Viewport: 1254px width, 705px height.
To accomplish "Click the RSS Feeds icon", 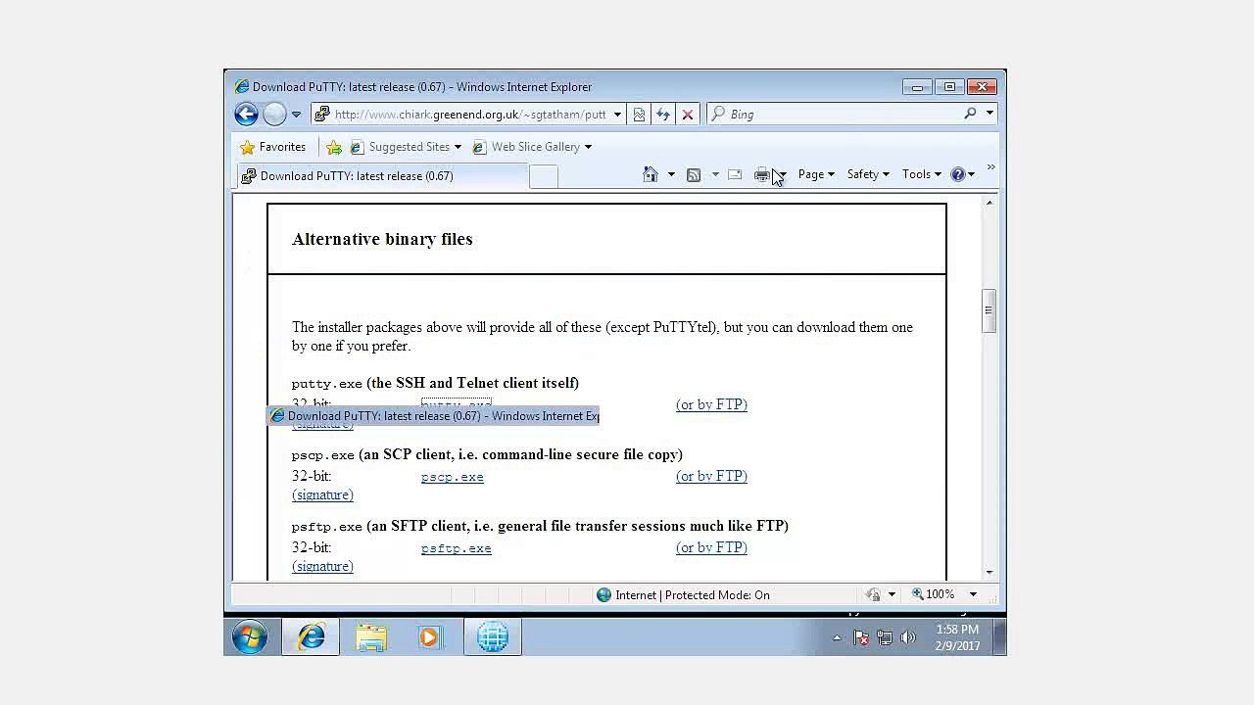I will (x=694, y=174).
